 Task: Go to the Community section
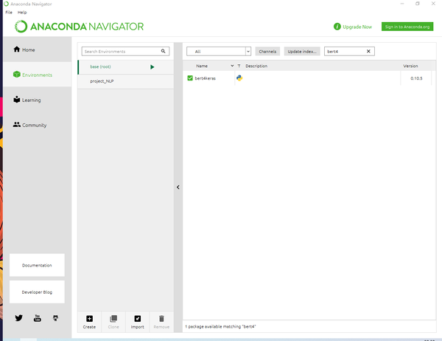click(38, 125)
